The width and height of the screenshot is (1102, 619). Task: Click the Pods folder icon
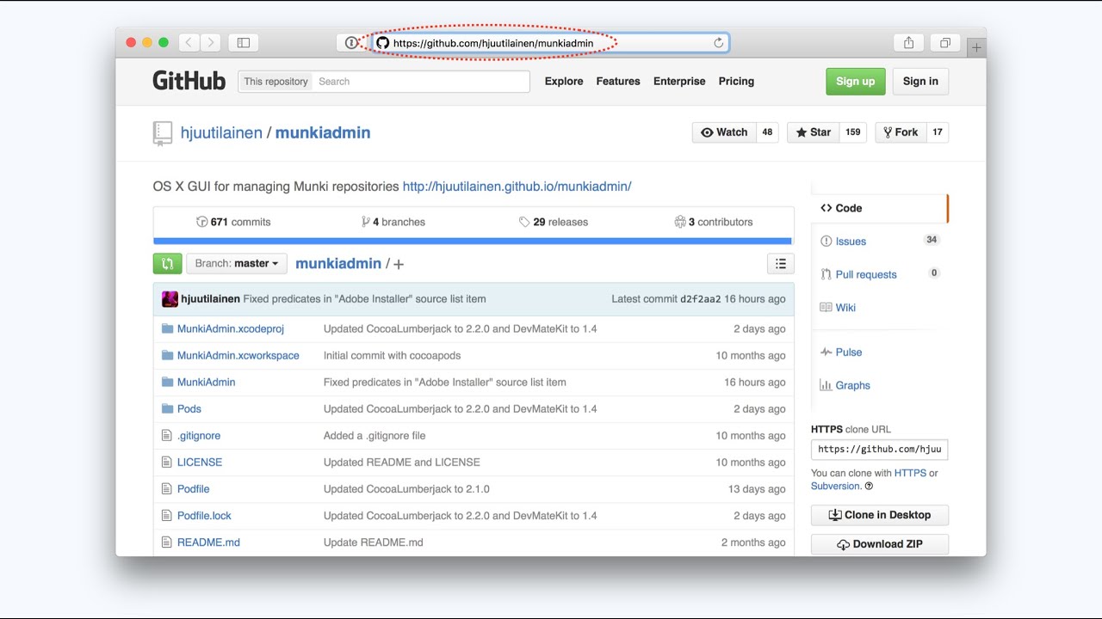point(167,408)
